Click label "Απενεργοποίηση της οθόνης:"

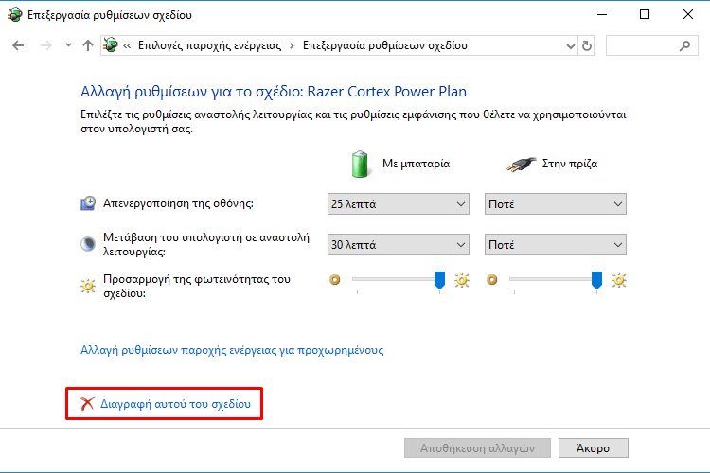pos(178,203)
